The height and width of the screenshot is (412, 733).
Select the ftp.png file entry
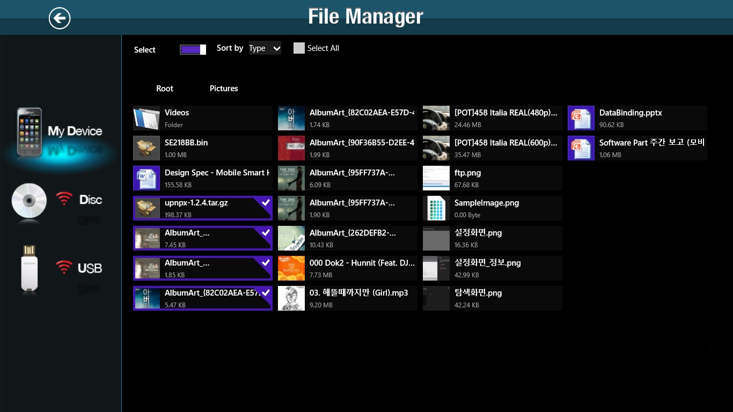click(x=492, y=178)
